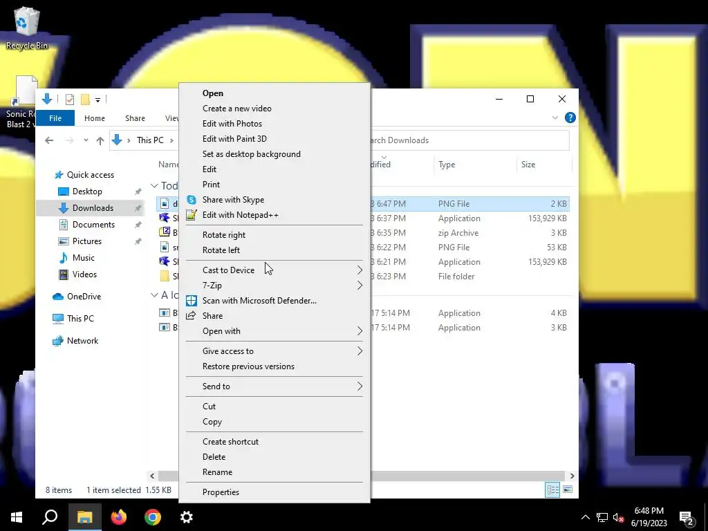Click the New folder quick access toolbar icon
Viewport: 708px width, 531px height.
tap(85, 100)
